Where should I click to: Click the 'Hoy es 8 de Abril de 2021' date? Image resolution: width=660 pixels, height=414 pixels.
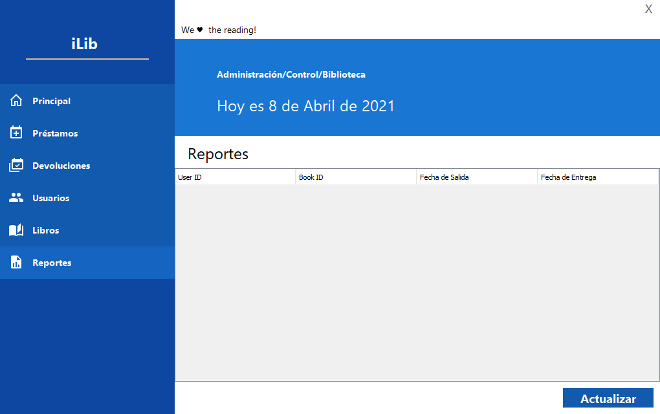pos(305,106)
